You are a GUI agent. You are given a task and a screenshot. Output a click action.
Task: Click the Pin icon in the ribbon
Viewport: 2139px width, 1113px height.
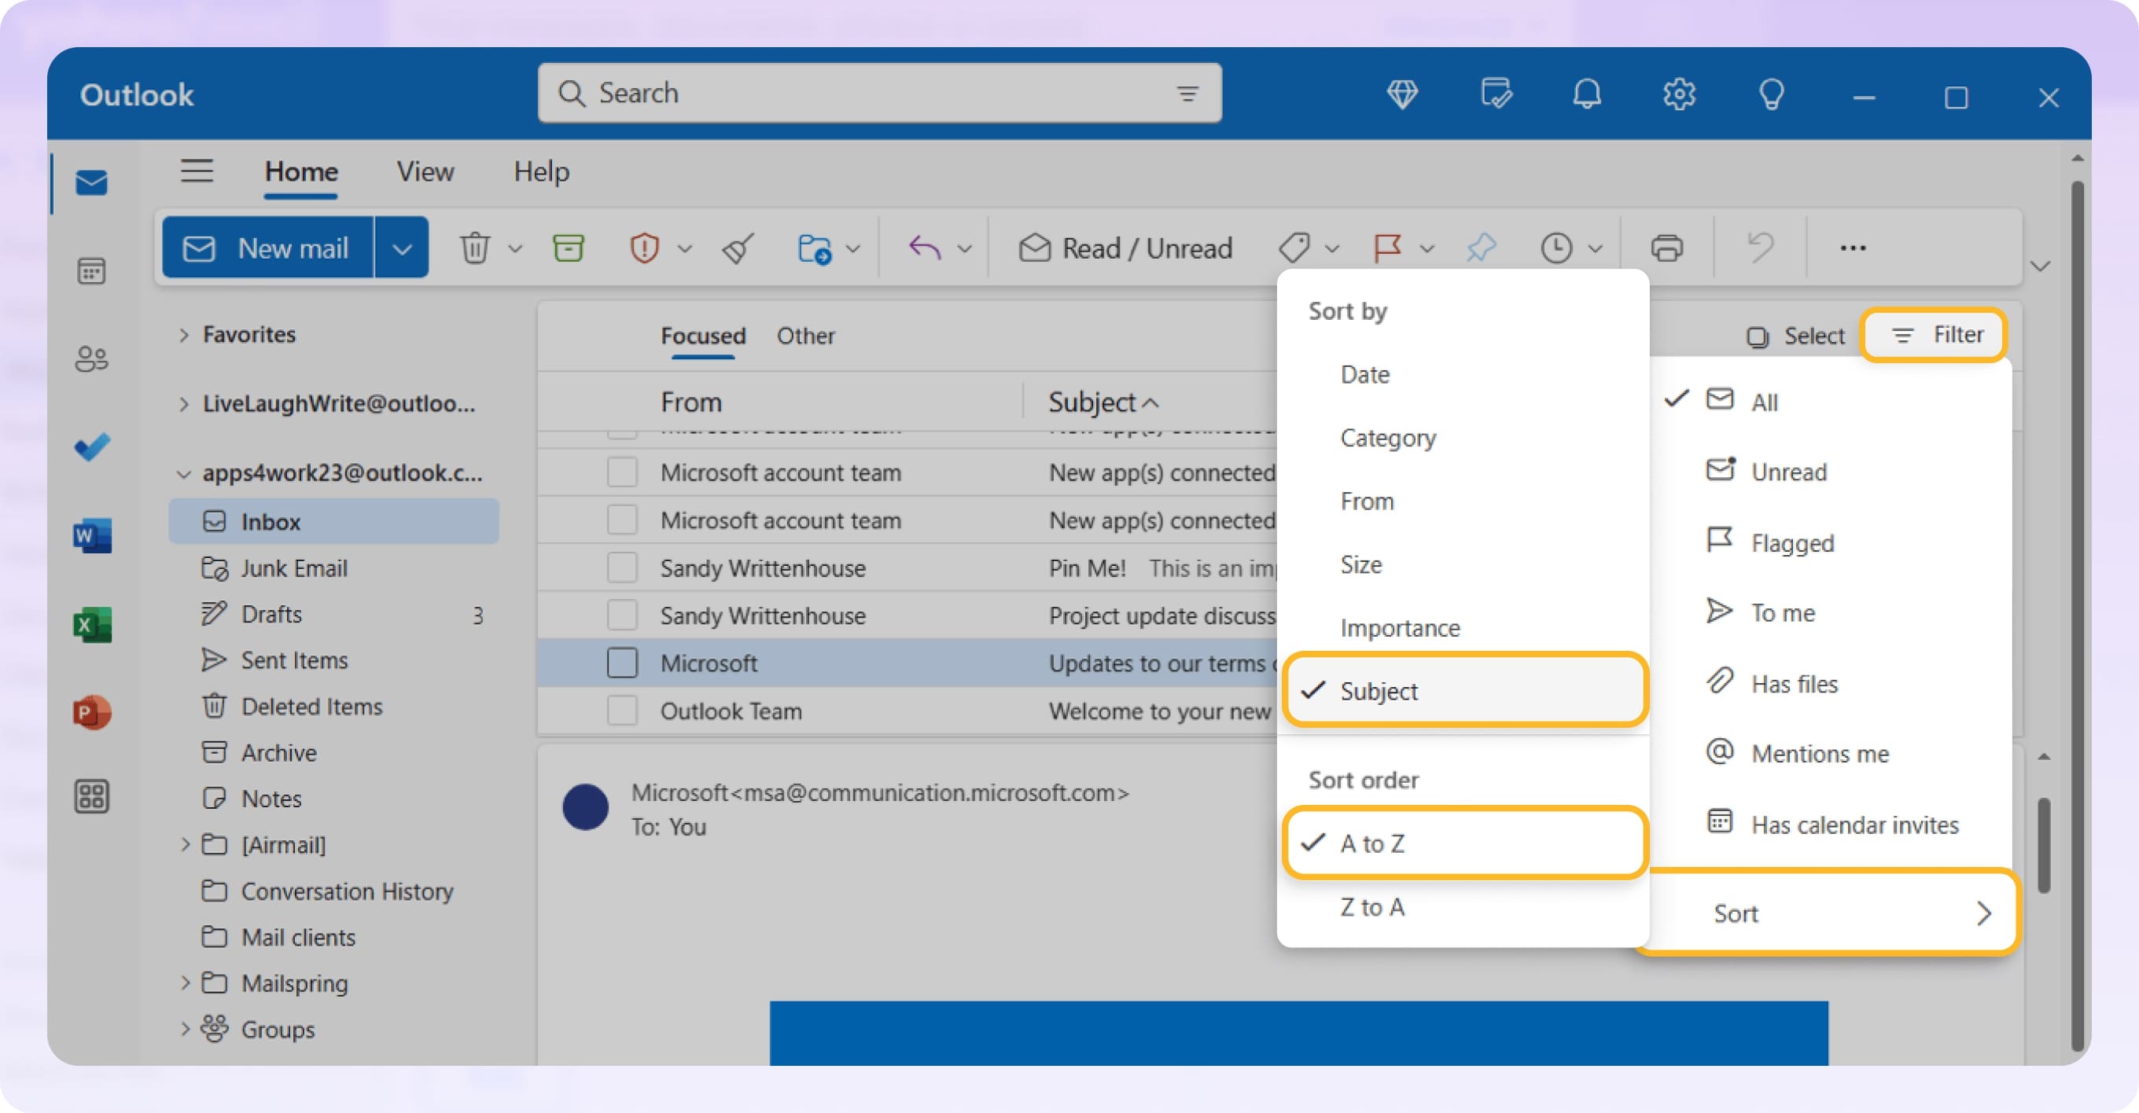[1482, 248]
